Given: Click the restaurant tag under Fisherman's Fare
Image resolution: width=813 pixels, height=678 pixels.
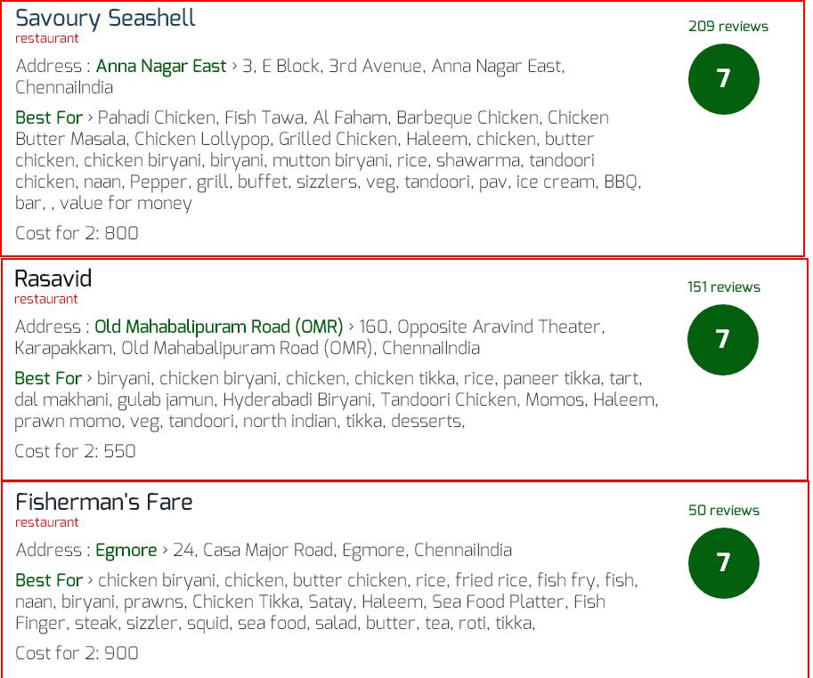Looking at the screenshot, I should pyautogui.click(x=46, y=522).
